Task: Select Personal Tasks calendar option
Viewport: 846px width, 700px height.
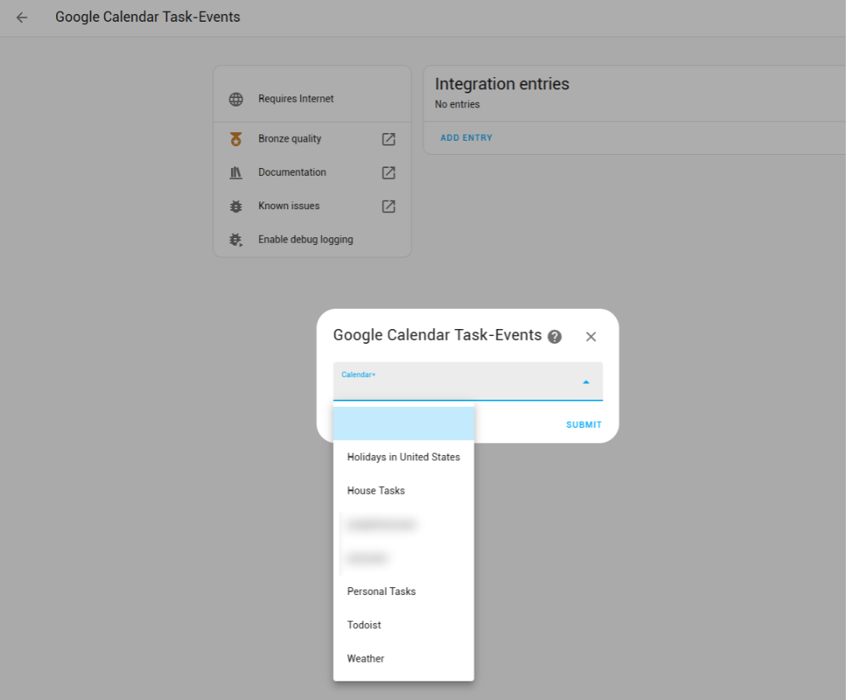Action: [x=381, y=592]
